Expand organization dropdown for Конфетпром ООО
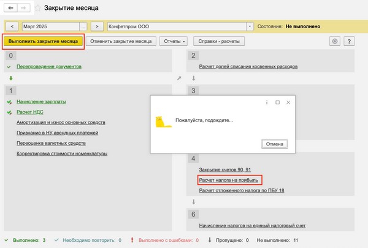This screenshot has width=368, height=248. 250,27
